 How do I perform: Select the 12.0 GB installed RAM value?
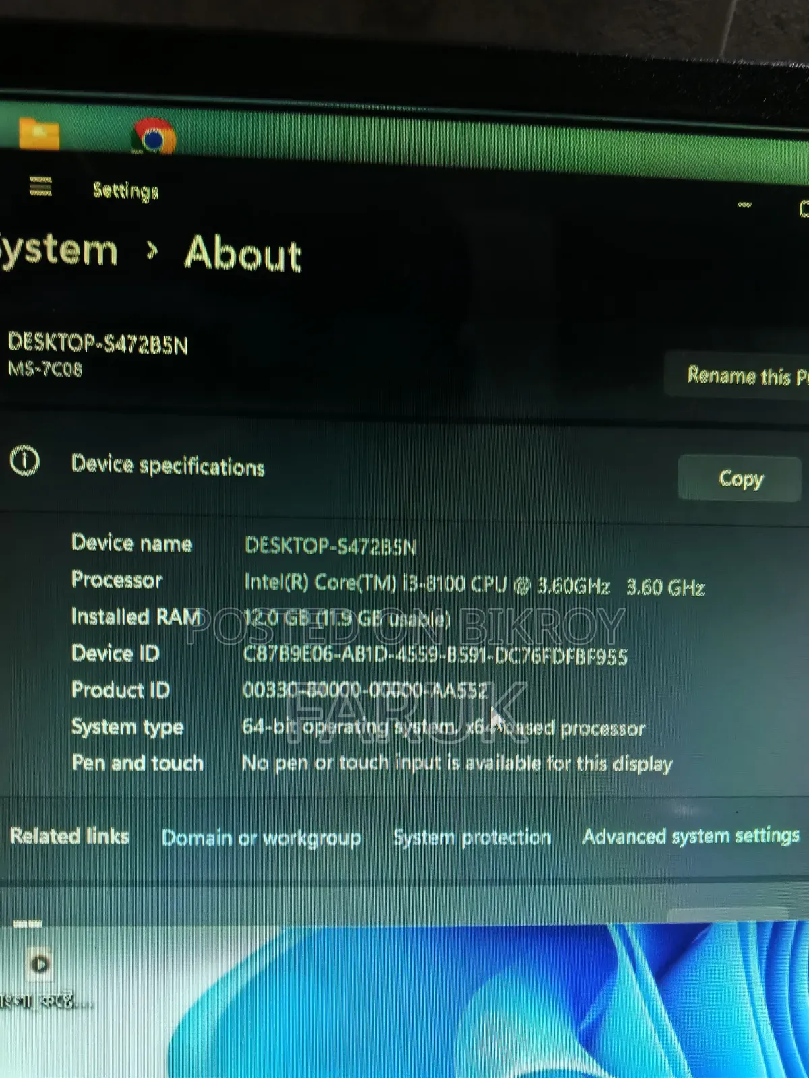347,619
